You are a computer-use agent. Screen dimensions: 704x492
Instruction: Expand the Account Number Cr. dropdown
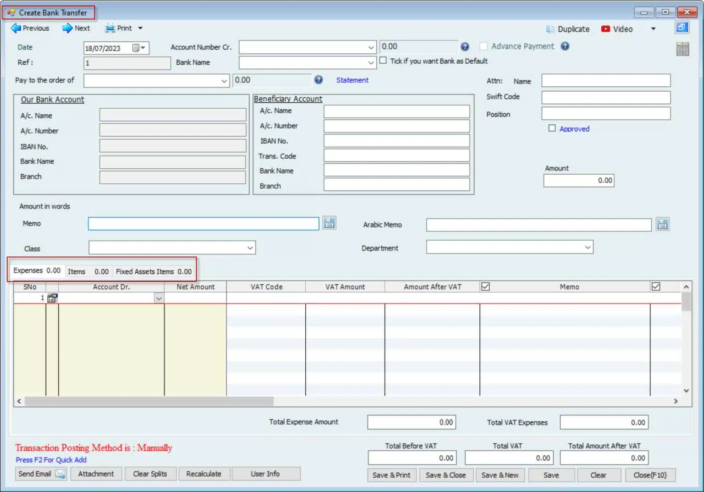371,47
